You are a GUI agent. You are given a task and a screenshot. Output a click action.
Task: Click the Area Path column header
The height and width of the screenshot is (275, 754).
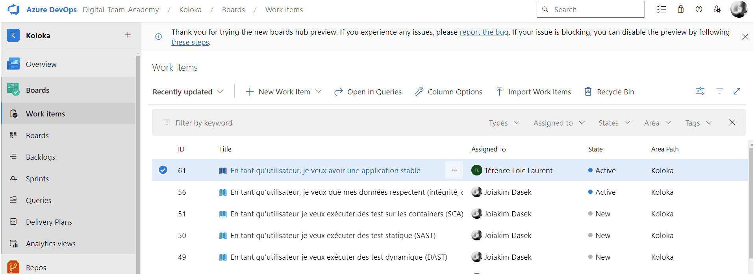pyautogui.click(x=665, y=149)
